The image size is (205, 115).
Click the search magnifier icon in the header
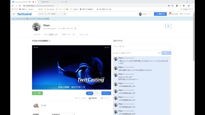click(65, 14)
